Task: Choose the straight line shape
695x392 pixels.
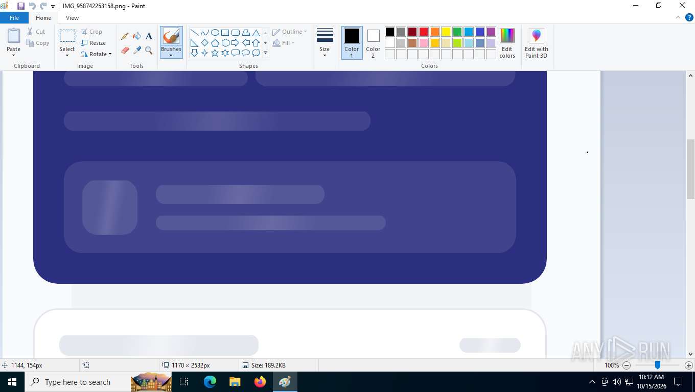Action: [194, 33]
